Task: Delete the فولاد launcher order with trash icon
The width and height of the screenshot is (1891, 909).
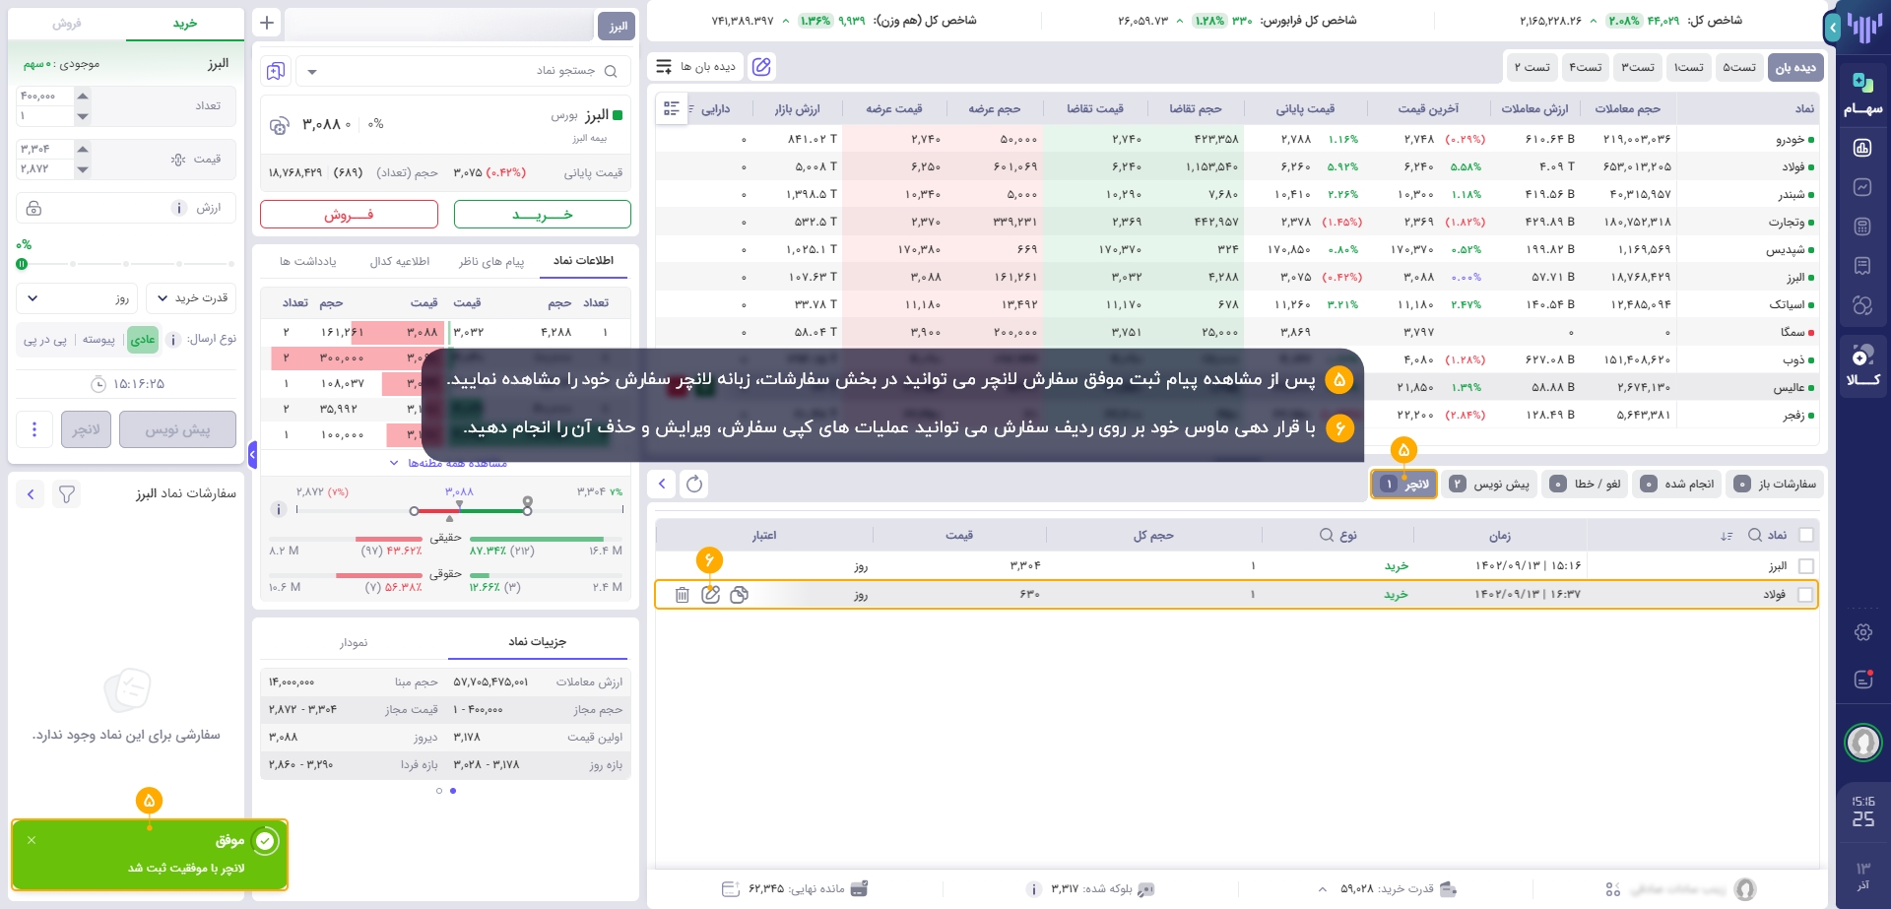Action: click(682, 595)
